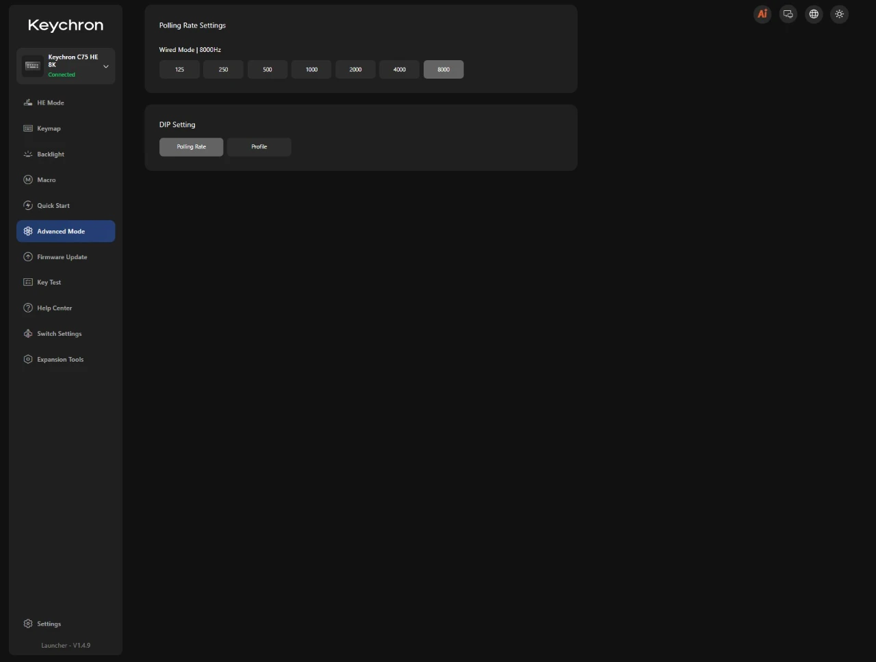Click the screen-with-chat-bubble icon in the top bar

click(788, 14)
